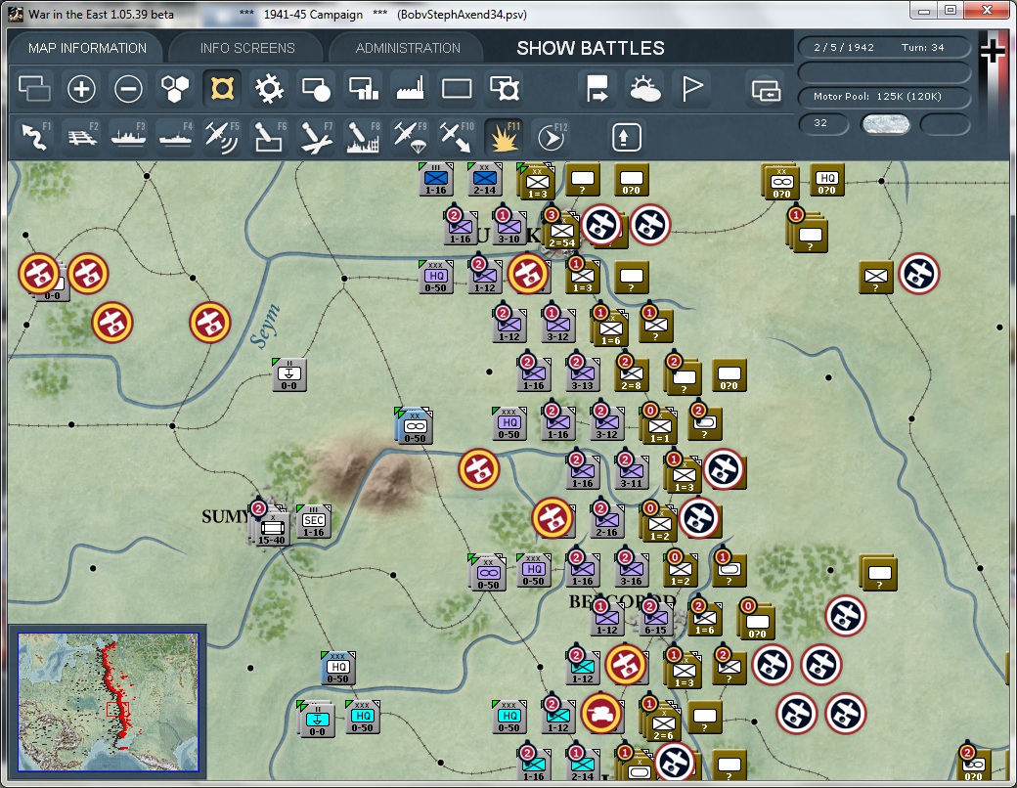Select the F5 air recon mode
Viewport: 1017px width, 788px height.
pyautogui.click(x=222, y=137)
